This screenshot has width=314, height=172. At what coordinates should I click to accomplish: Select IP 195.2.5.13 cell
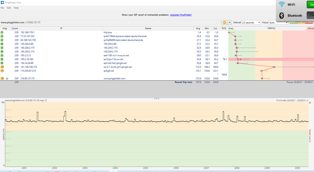pos(26,55)
